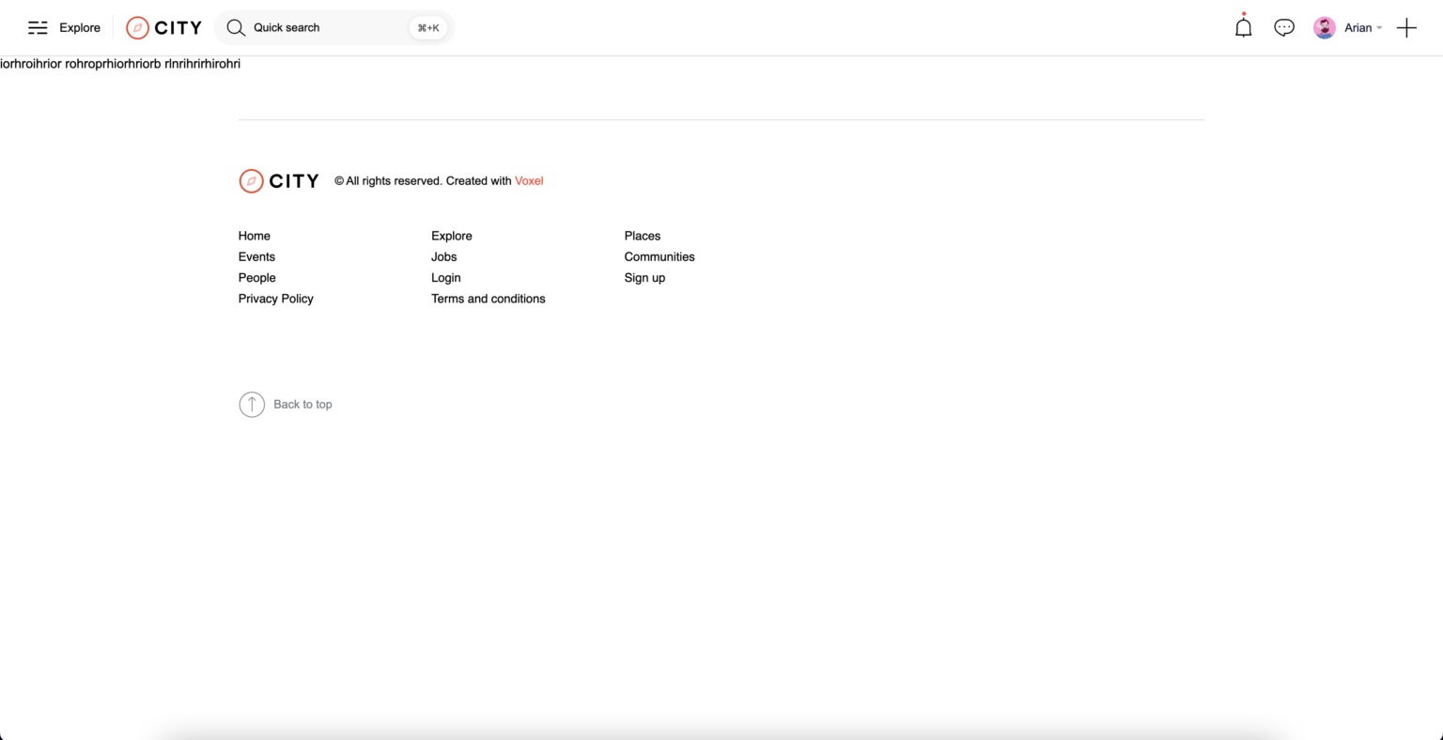The height and width of the screenshot is (740, 1443).
Task: Open Privacy Policy footer link
Action: coord(276,299)
